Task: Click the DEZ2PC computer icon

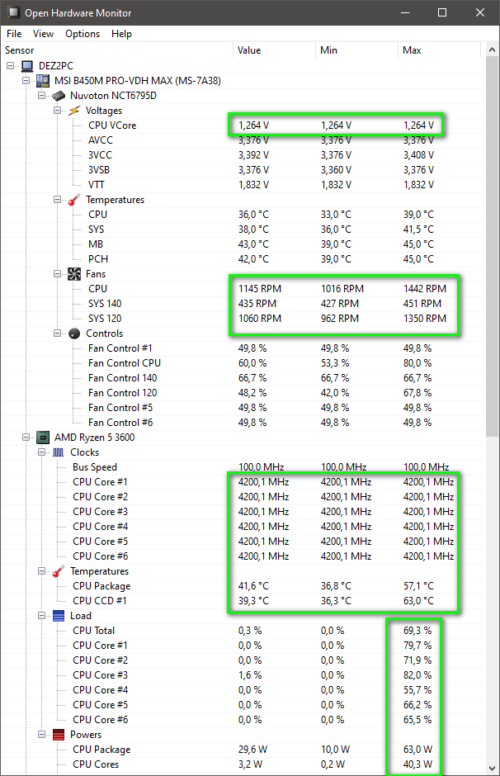Action: (x=28, y=66)
